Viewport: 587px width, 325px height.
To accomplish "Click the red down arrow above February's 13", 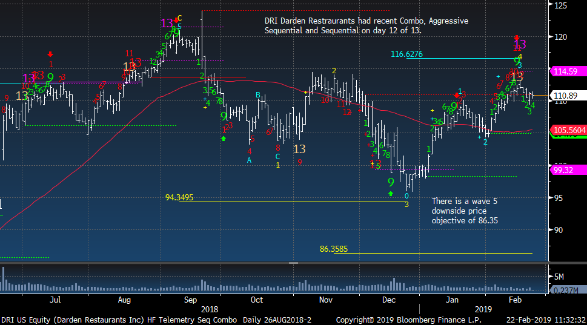I will pyautogui.click(x=517, y=38).
